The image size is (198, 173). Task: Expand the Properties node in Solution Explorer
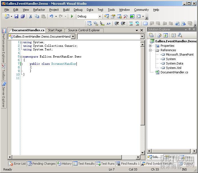point(150,46)
